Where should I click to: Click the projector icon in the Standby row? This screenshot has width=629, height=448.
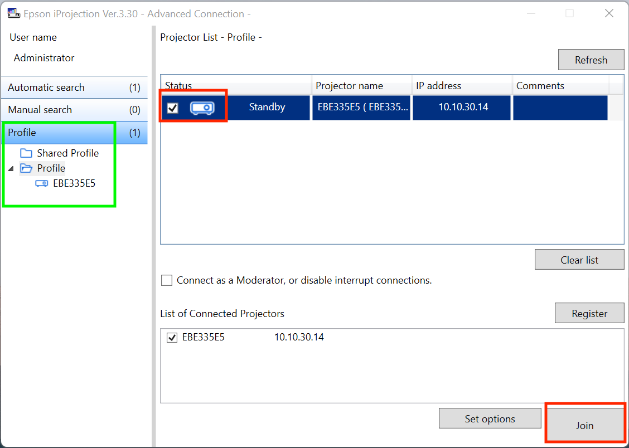pyautogui.click(x=202, y=108)
